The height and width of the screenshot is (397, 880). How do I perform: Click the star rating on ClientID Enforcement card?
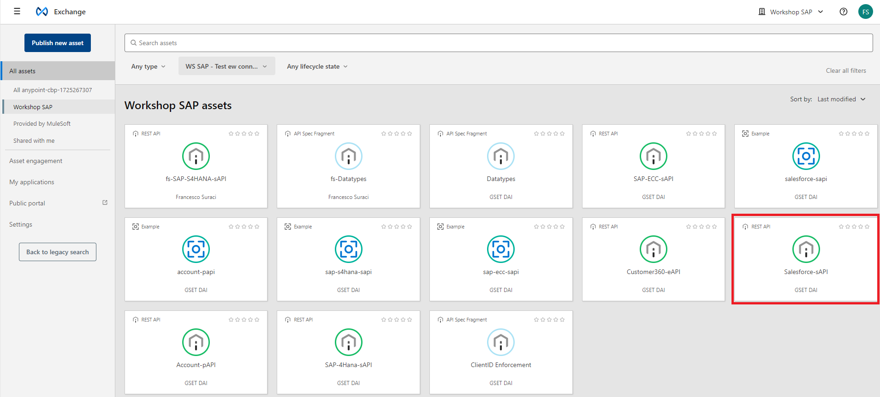pyautogui.click(x=549, y=320)
